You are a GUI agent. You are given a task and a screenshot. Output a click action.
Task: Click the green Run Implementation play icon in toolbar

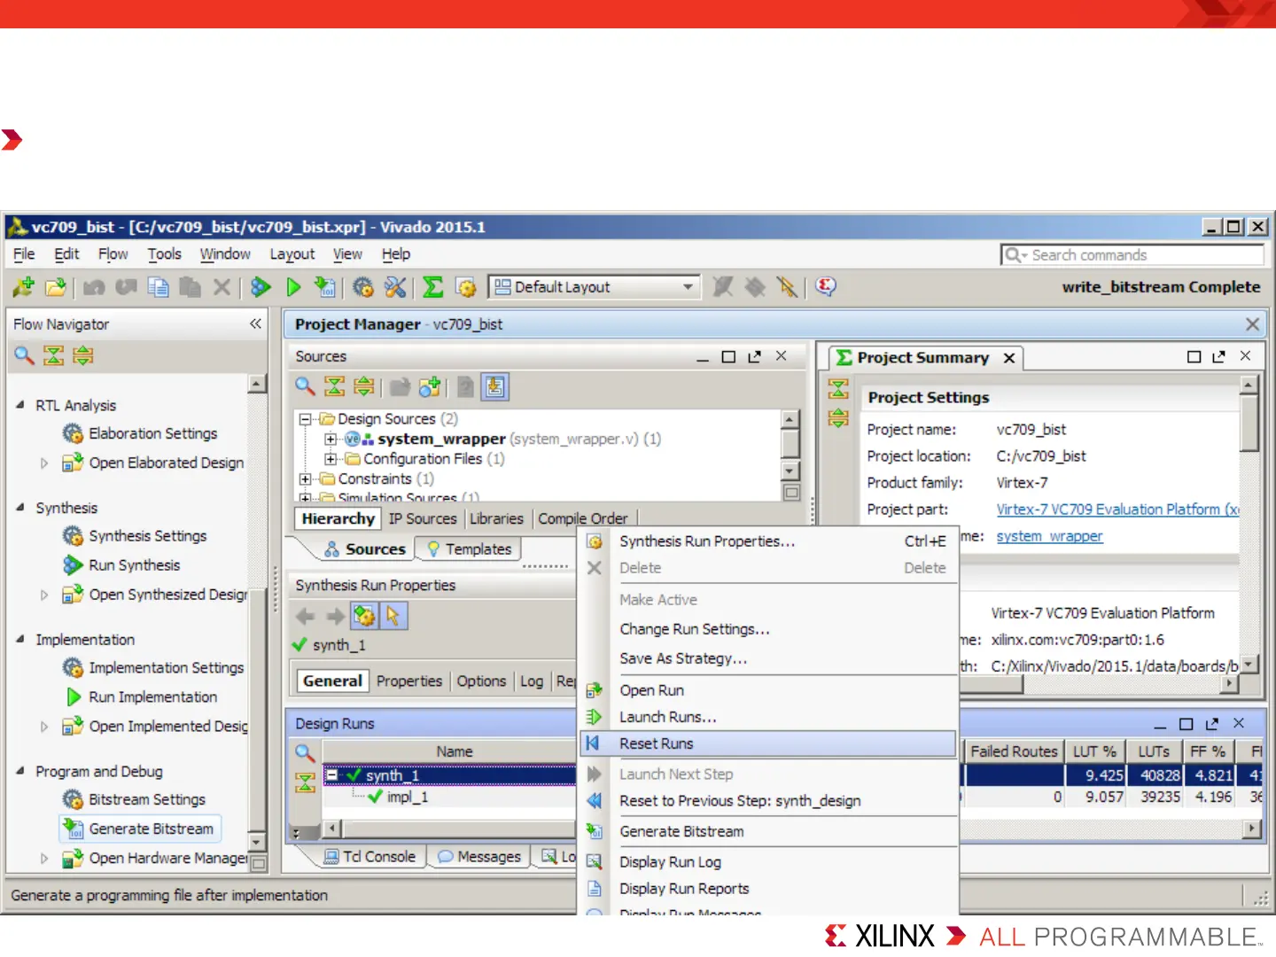pyautogui.click(x=293, y=287)
